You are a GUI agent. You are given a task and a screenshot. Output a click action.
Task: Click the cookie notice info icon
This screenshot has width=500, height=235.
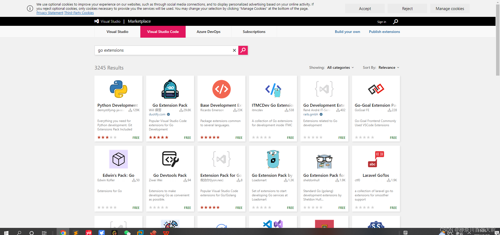pyautogui.click(x=30, y=8)
